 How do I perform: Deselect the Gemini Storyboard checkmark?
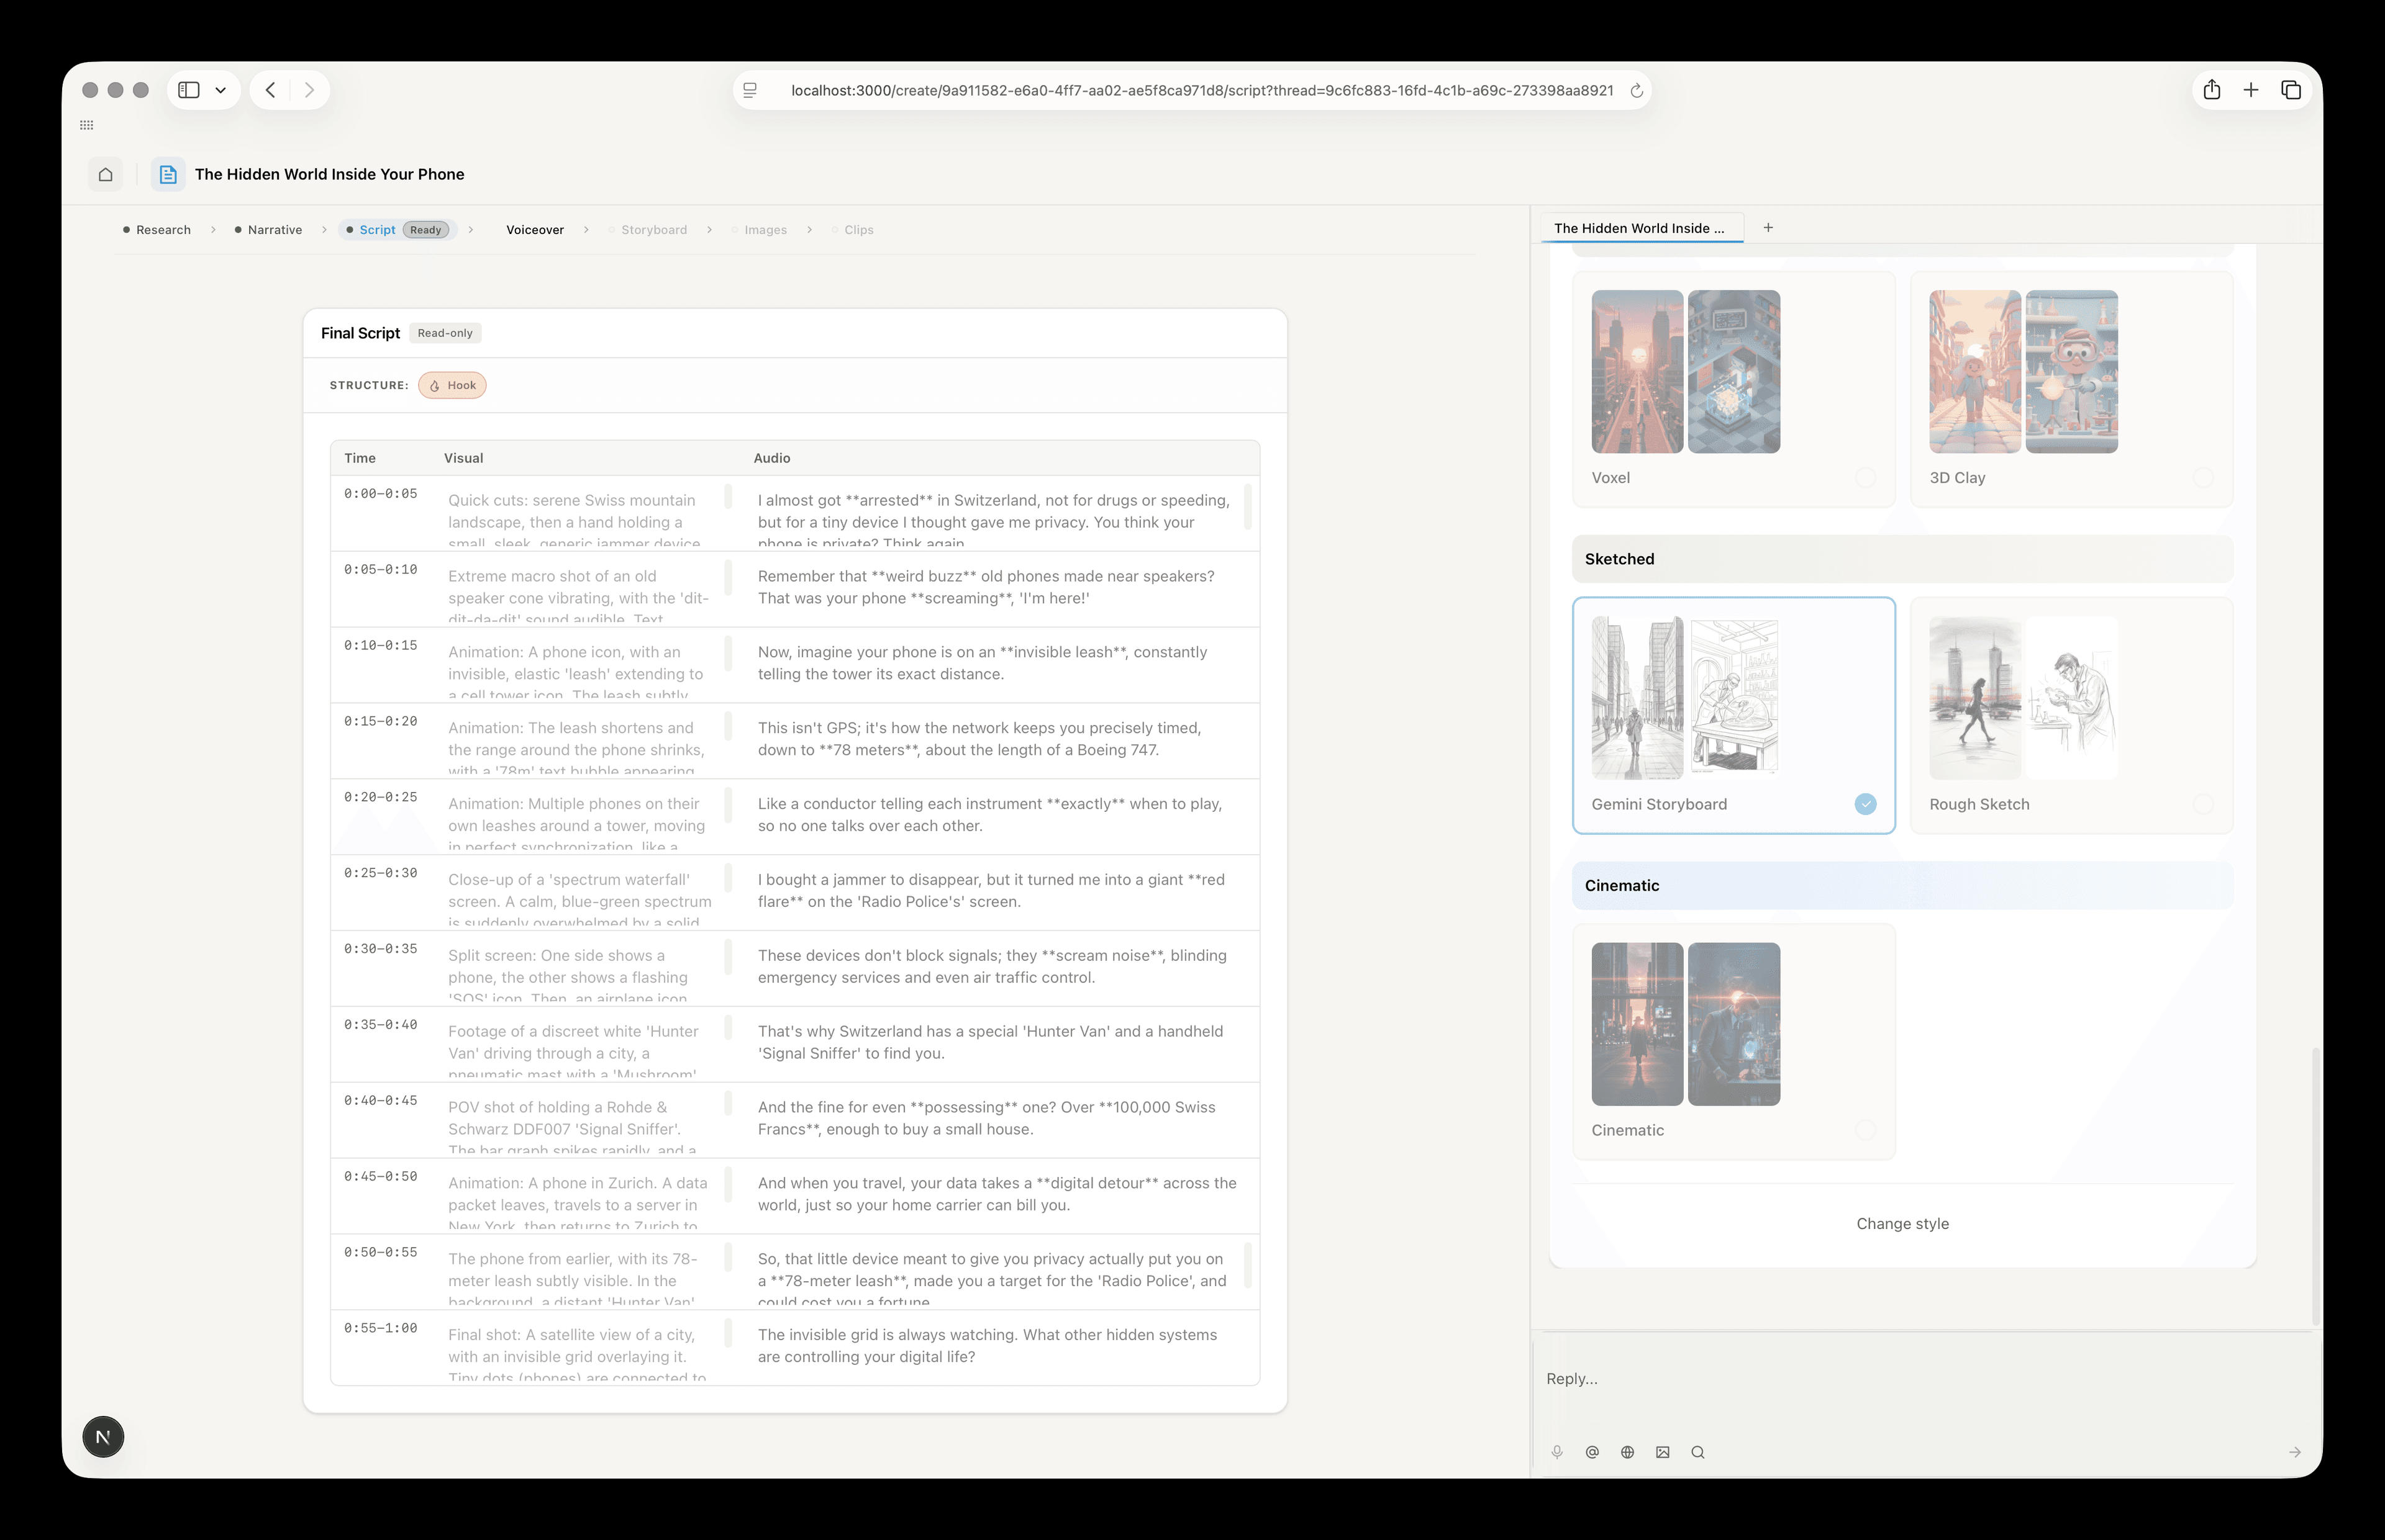point(1864,804)
